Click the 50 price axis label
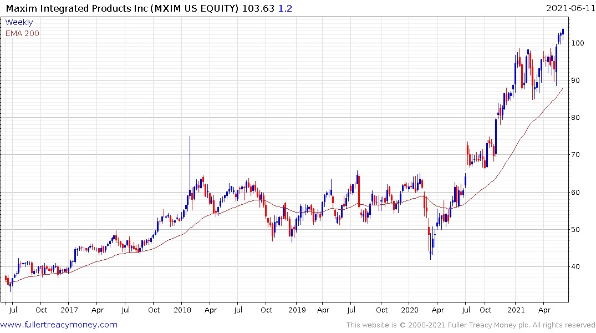The image size is (596, 333). [x=576, y=229]
